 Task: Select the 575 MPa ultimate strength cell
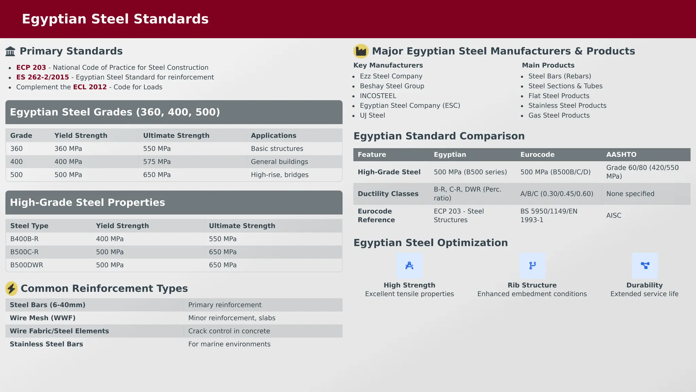157,162
